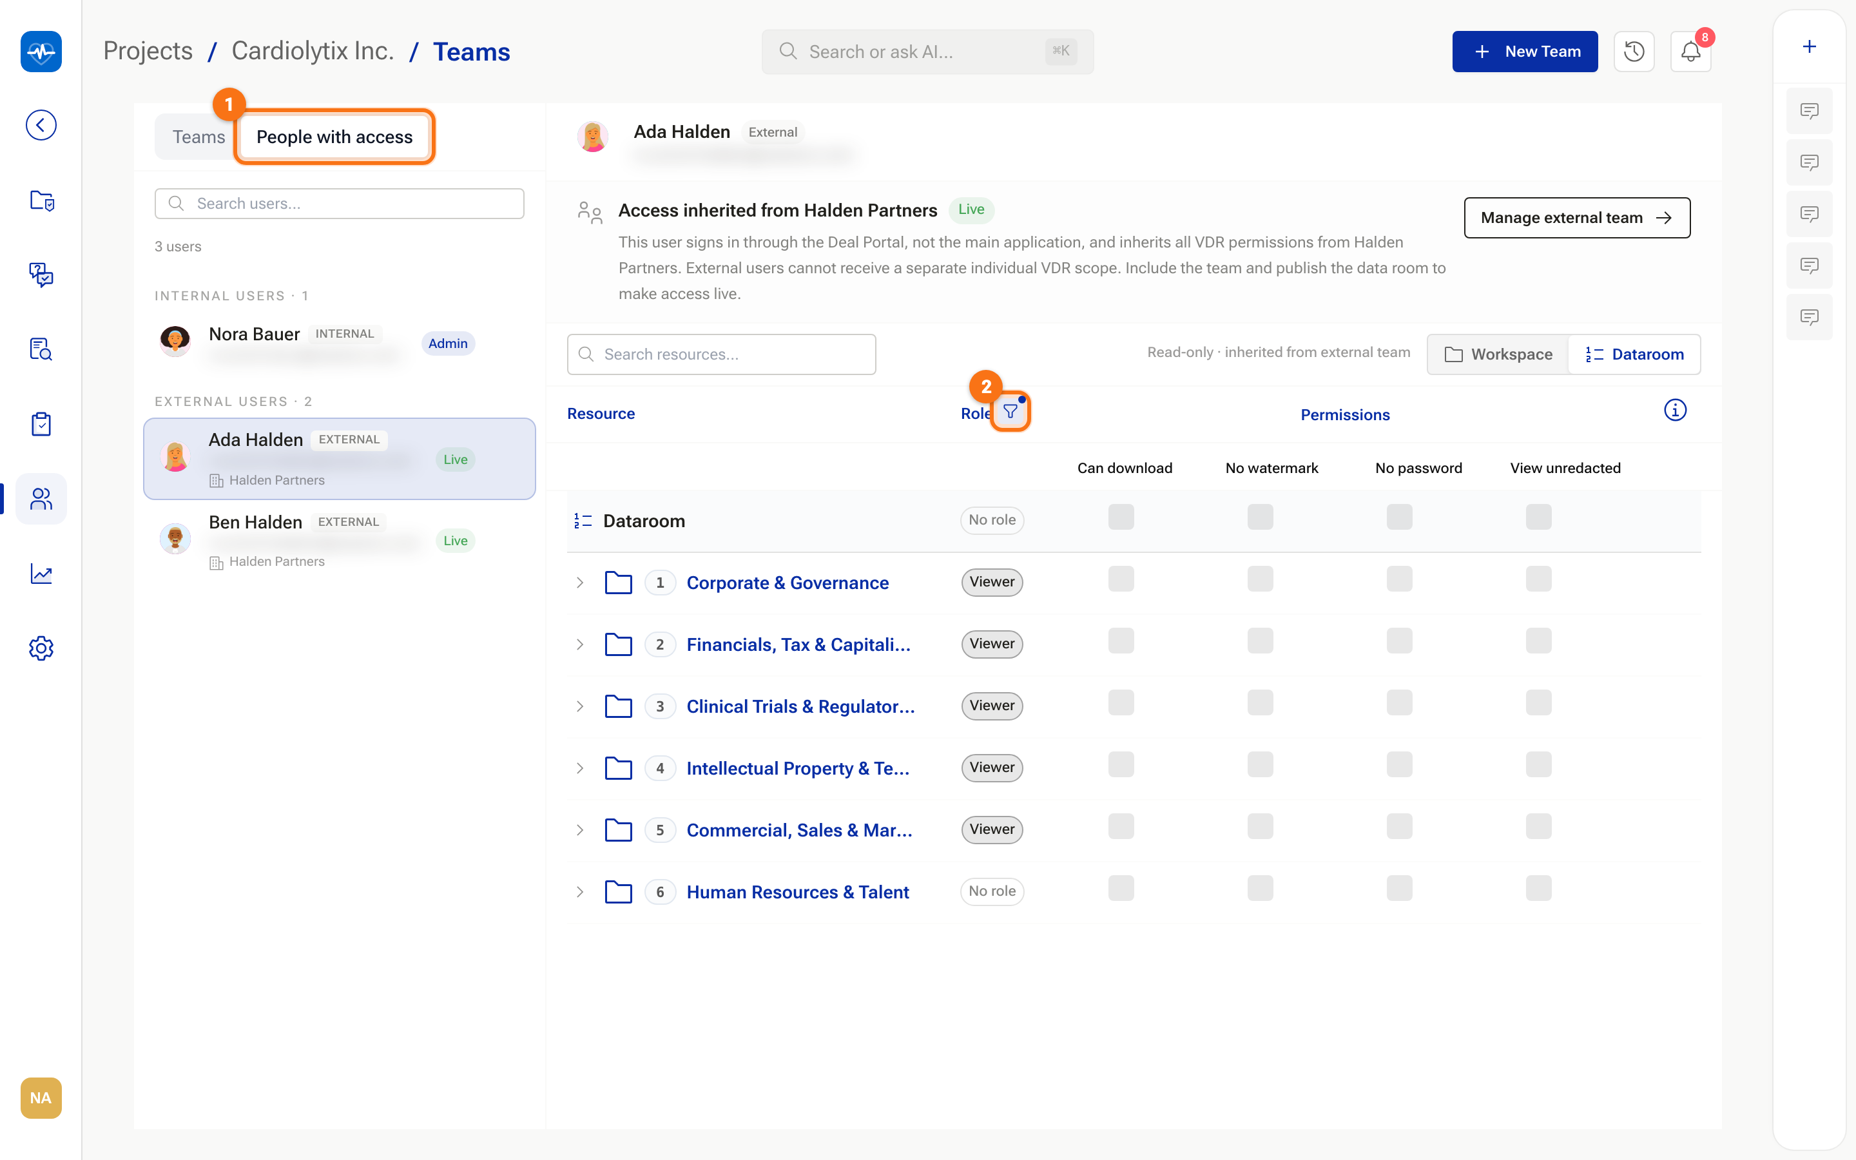Expand the Corporate & Governance folder

point(580,583)
